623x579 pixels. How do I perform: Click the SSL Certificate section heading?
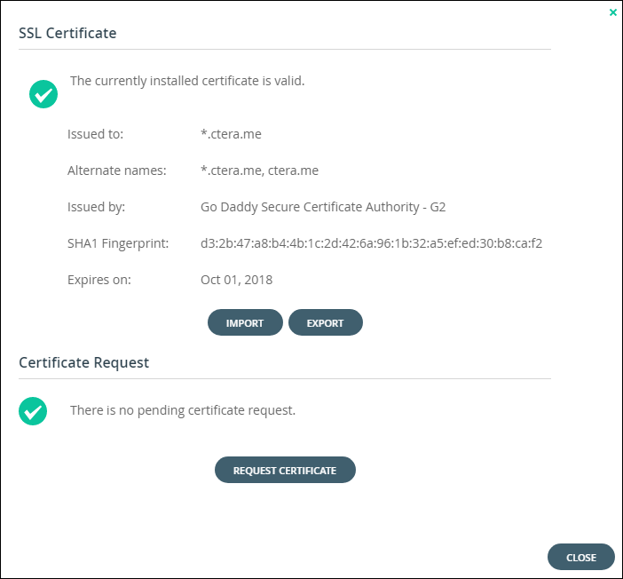67,33
